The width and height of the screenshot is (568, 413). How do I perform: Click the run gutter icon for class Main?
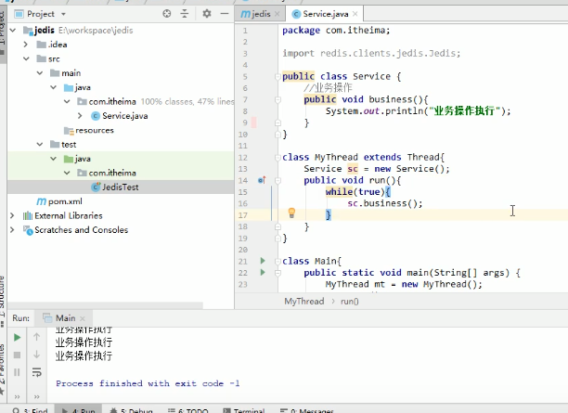[263, 261]
